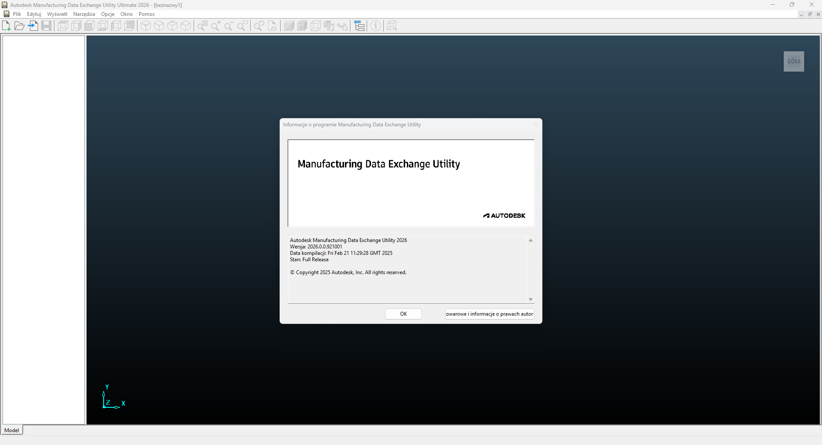Click the Stan: Full Release text line
The width and height of the screenshot is (822, 445).
click(309, 260)
